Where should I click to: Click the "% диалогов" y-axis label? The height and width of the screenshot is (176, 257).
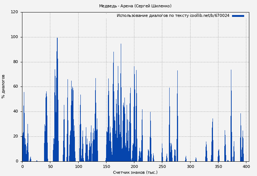(3, 87)
